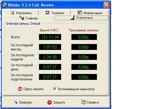Viewport: 143px width, 109px height.
Task: Click the Свернуть button
Action: click(x=23, y=102)
